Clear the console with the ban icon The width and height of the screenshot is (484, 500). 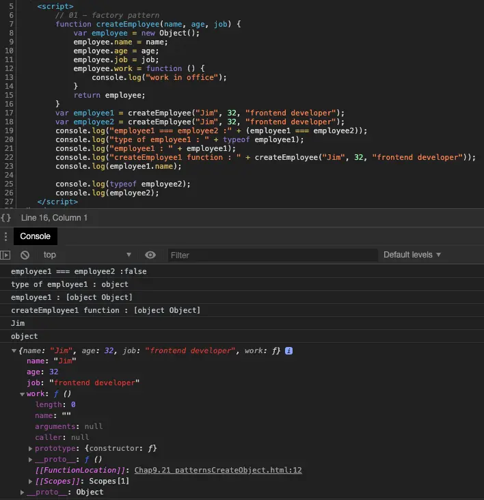point(25,255)
